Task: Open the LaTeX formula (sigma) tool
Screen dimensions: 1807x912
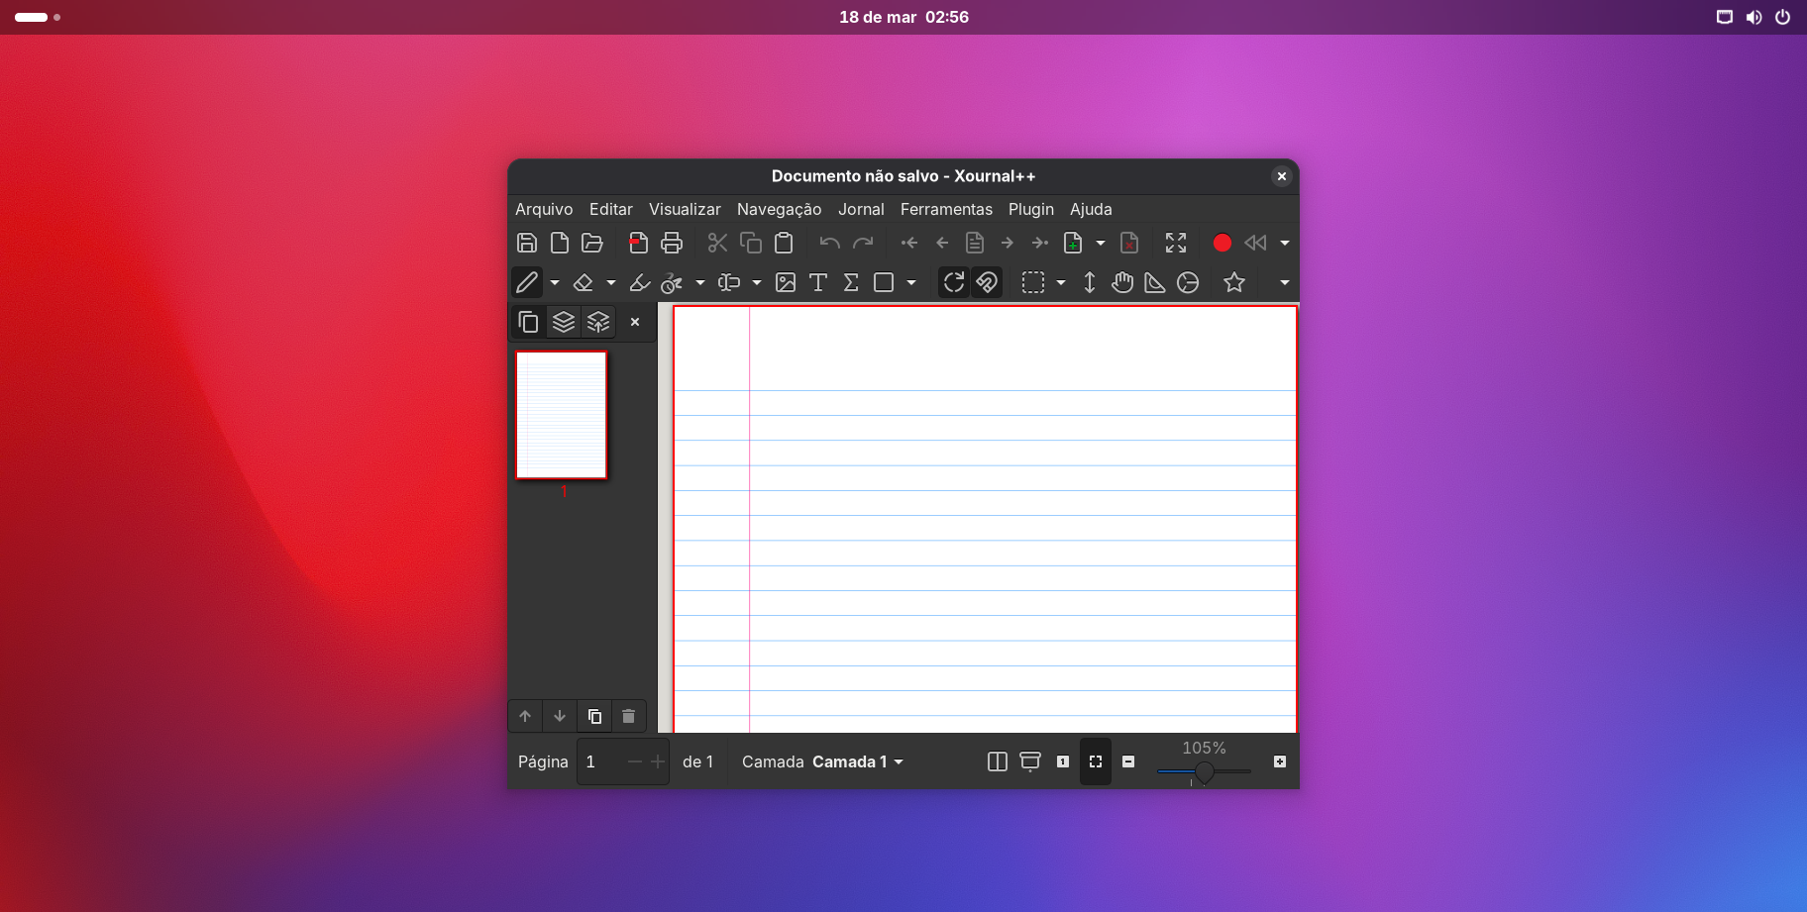Action: [851, 283]
